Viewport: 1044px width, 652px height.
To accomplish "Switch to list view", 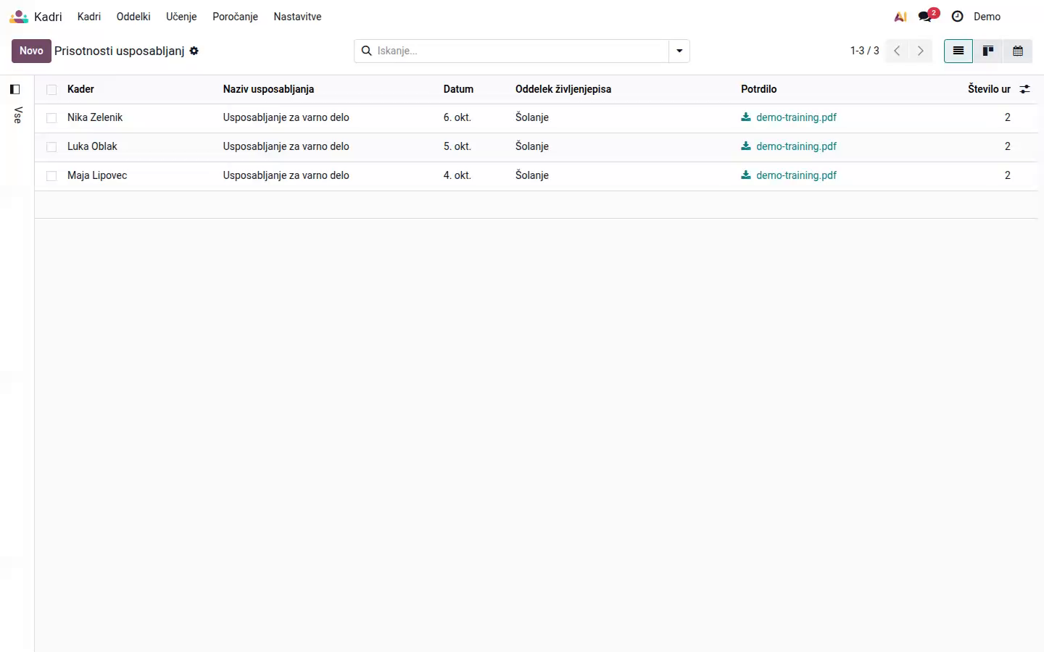I will click(x=958, y=51).
